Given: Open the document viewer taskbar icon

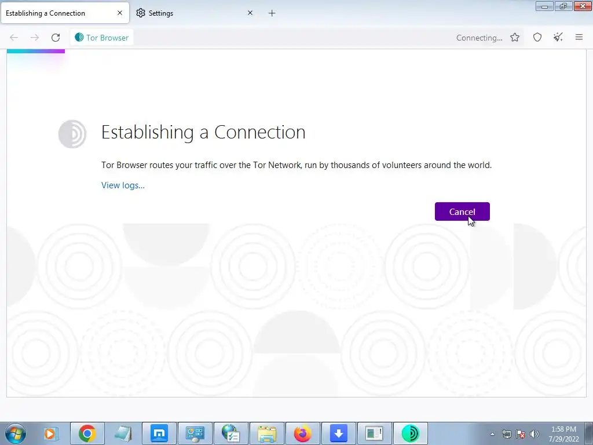Looking at the screenshot, I should click(374, 433).
